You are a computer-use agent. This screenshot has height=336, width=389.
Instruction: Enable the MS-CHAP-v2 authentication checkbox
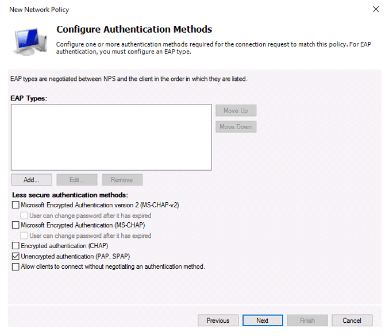pos(16,205)
